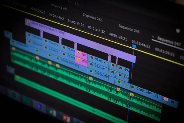184x123 pixels.
Task: Open PowerPoint from the taskbar
Action: (x=66, y=118)
